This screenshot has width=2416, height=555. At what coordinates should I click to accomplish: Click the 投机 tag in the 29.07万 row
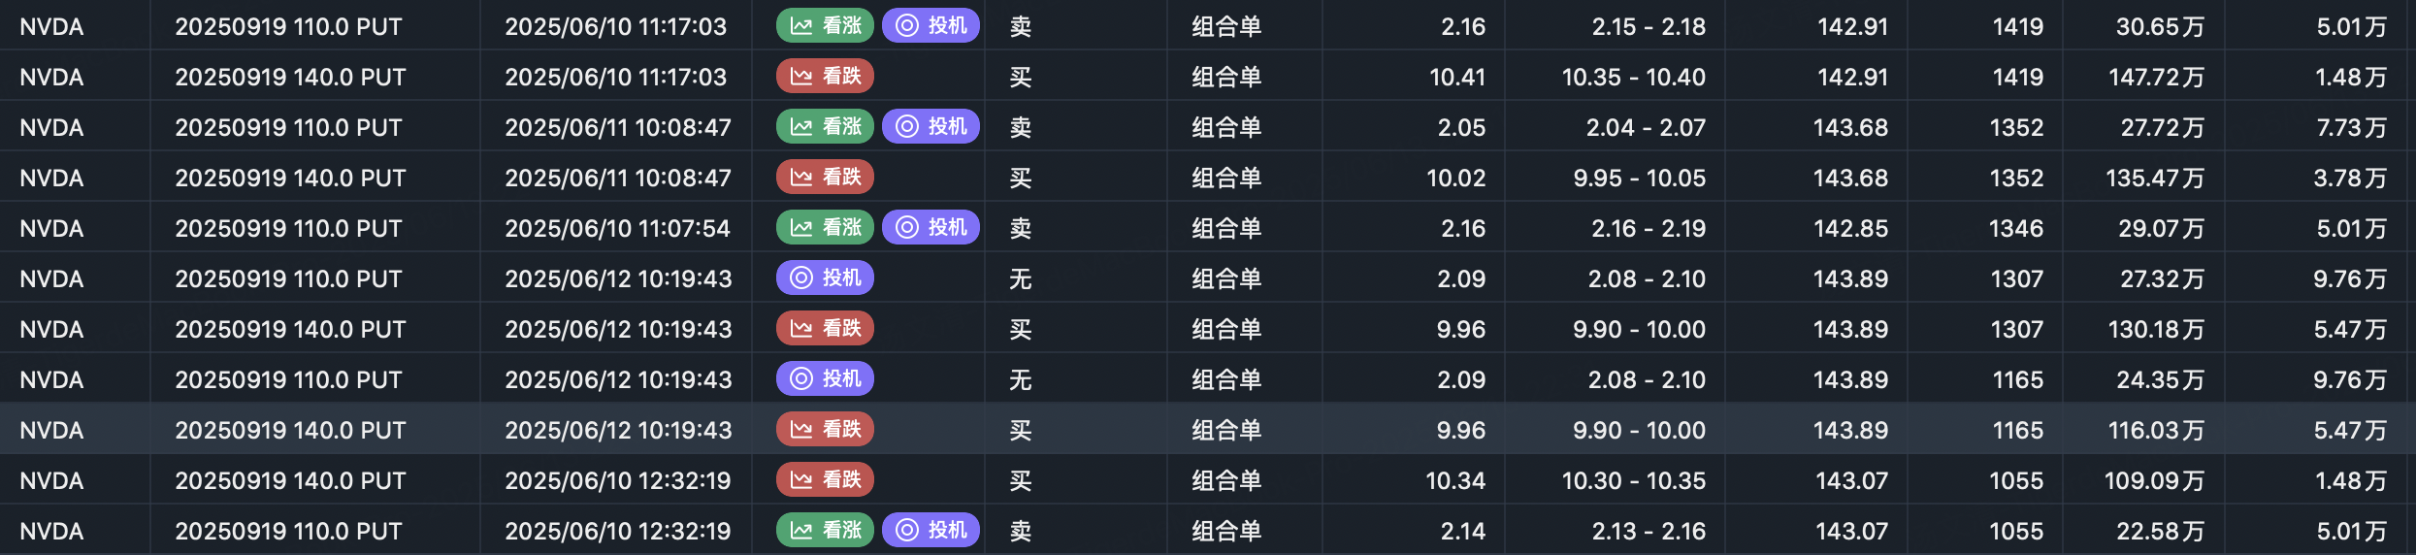930,228
